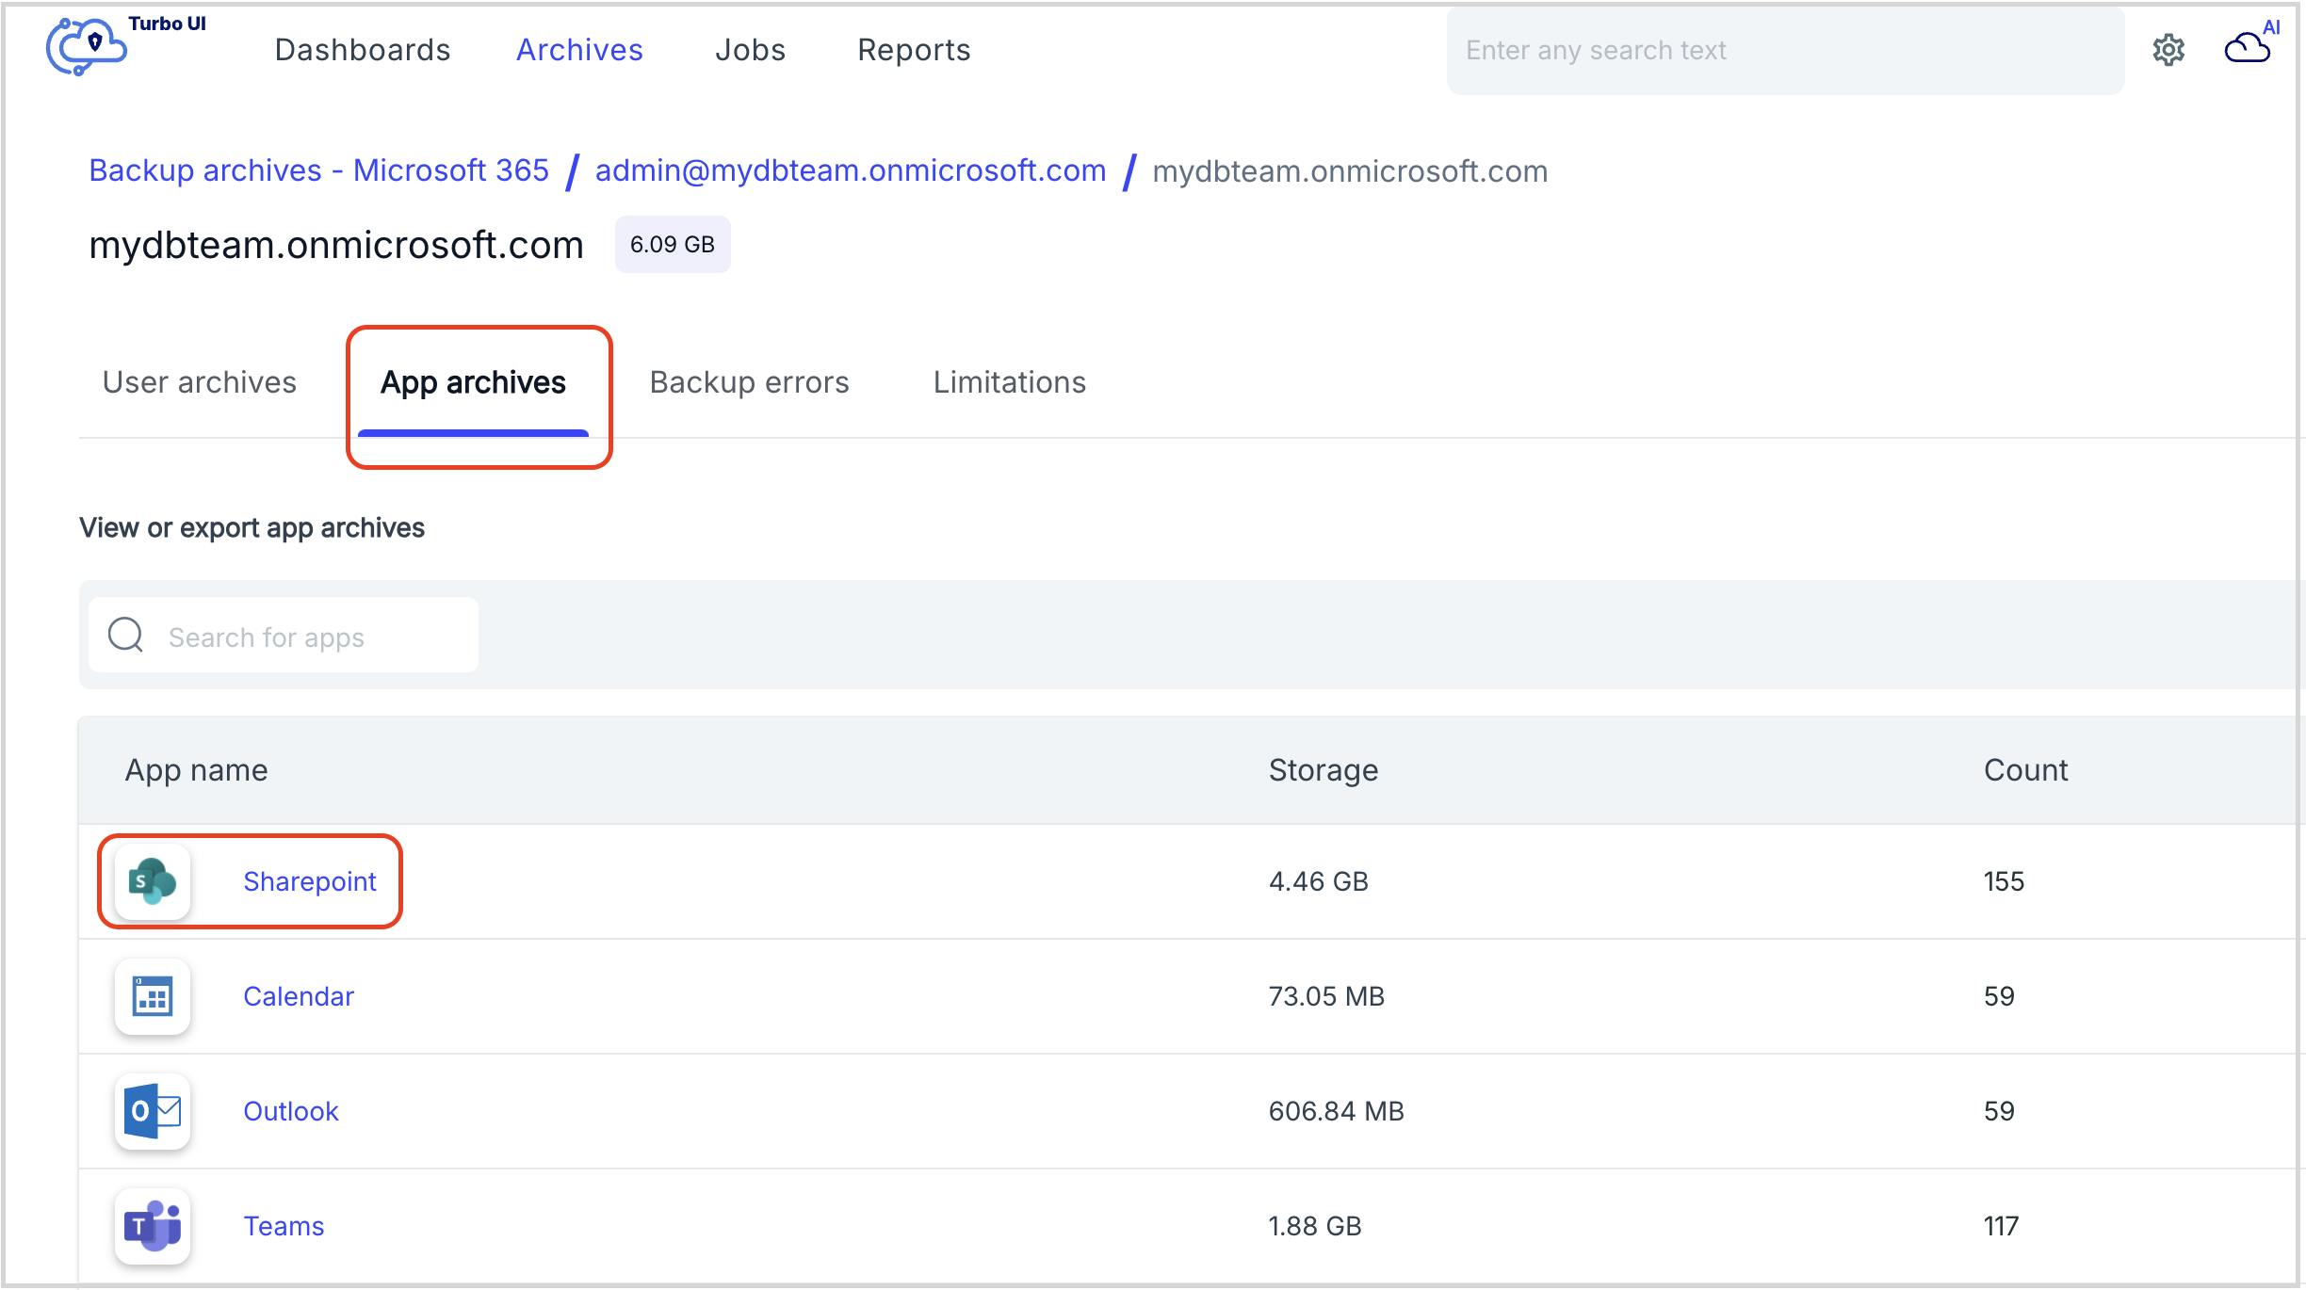This screenshot has height=1290, width=2306.
Task: Click Sharepoint count value 155
Action: click(2004, 881)
